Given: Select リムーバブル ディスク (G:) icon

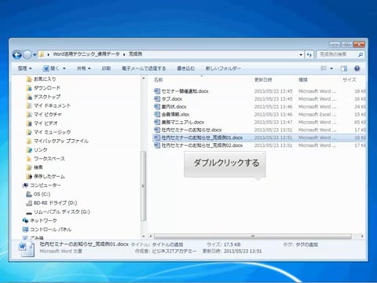Looking at the screenshot, I should (29, 212).
